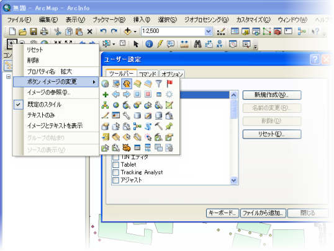Pick the funnel filter button image
The height and width of the screenshot is (251, 334).
[x=158, y=84]
